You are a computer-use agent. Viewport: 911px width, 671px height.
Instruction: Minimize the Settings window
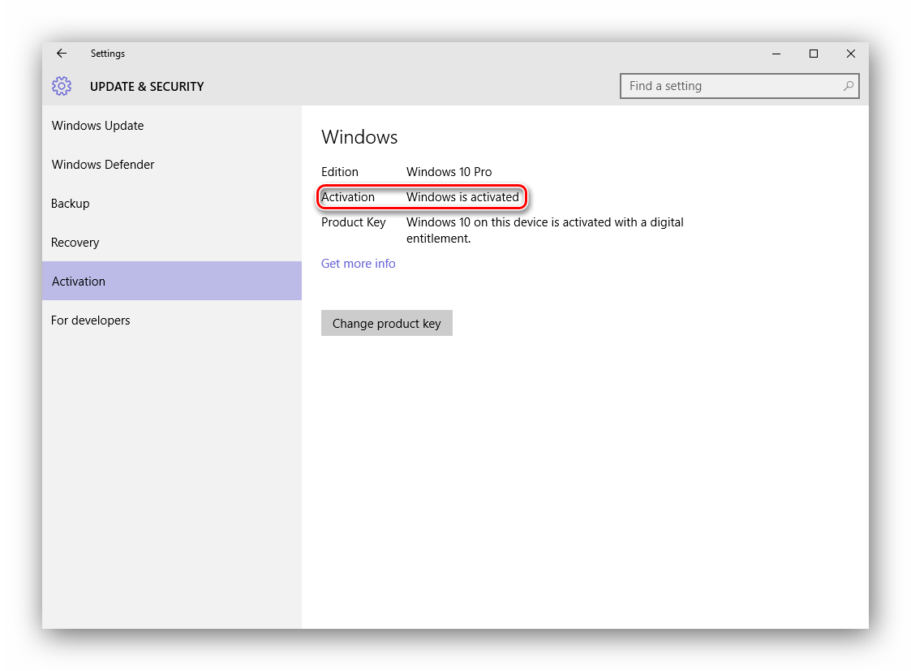pyautogui.click(x=776, y=54)
